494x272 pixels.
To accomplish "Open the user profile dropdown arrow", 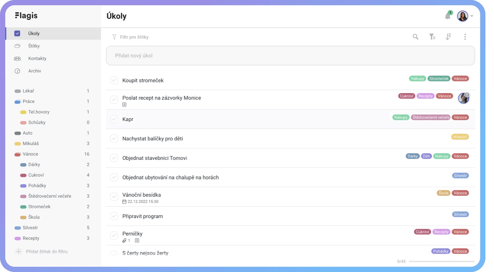I will [472, 16].
